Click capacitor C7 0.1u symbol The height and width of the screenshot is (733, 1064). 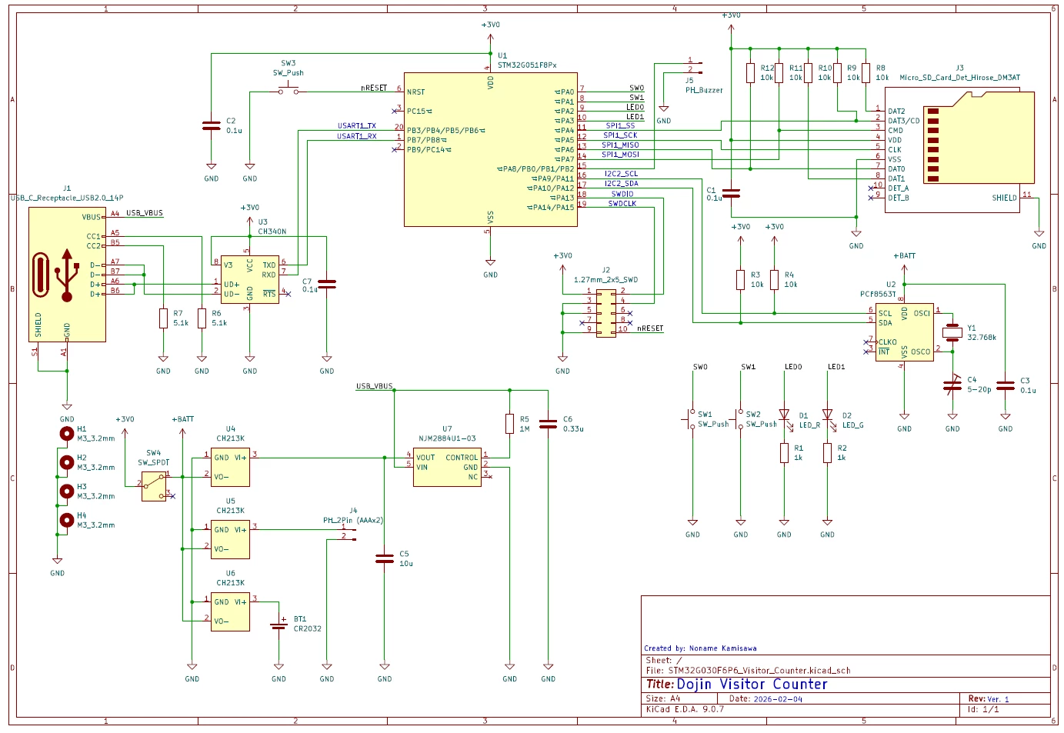coord(326,284)
